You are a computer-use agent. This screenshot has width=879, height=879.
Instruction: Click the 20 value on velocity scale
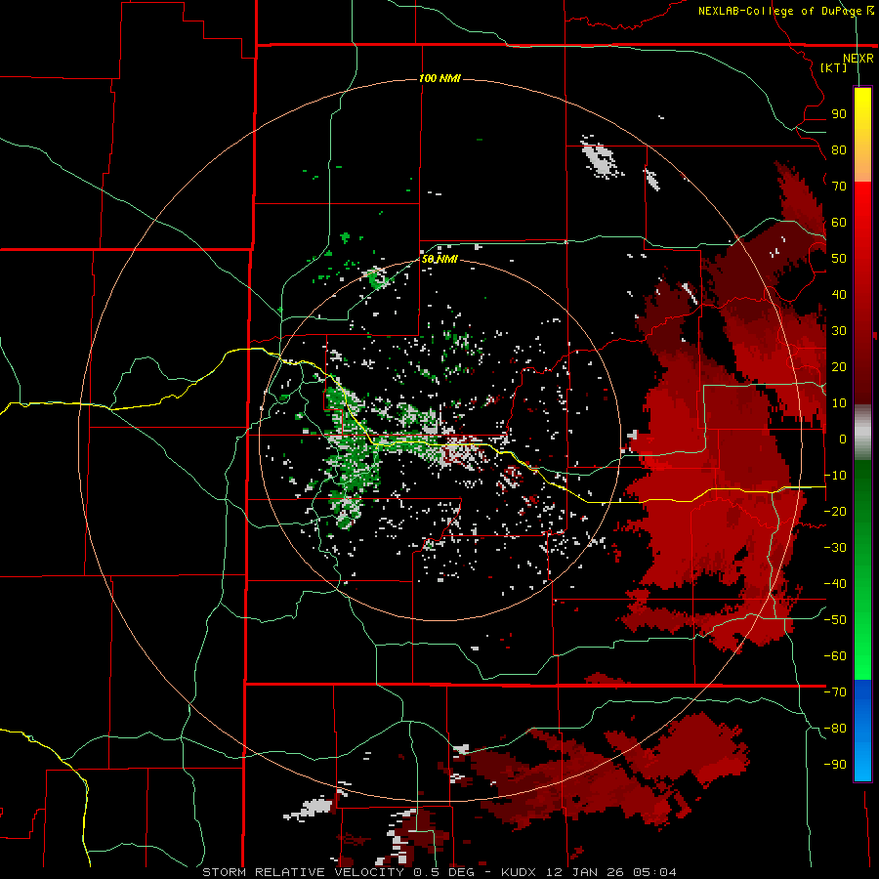click(839, 367)
